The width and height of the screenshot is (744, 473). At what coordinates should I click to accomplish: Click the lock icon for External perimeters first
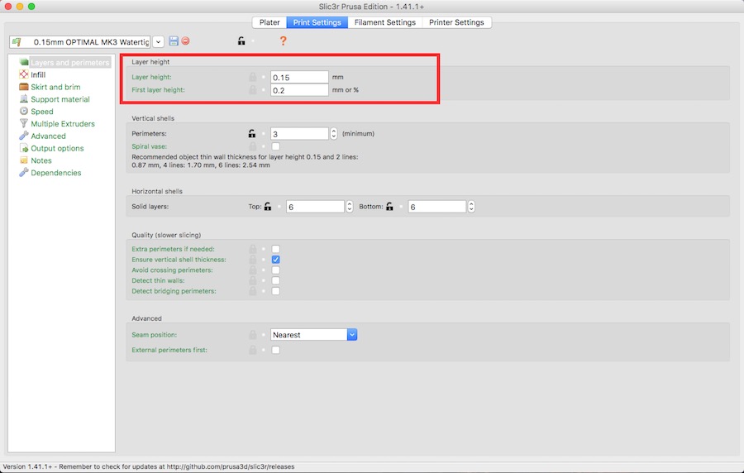(x=252, y=350)
